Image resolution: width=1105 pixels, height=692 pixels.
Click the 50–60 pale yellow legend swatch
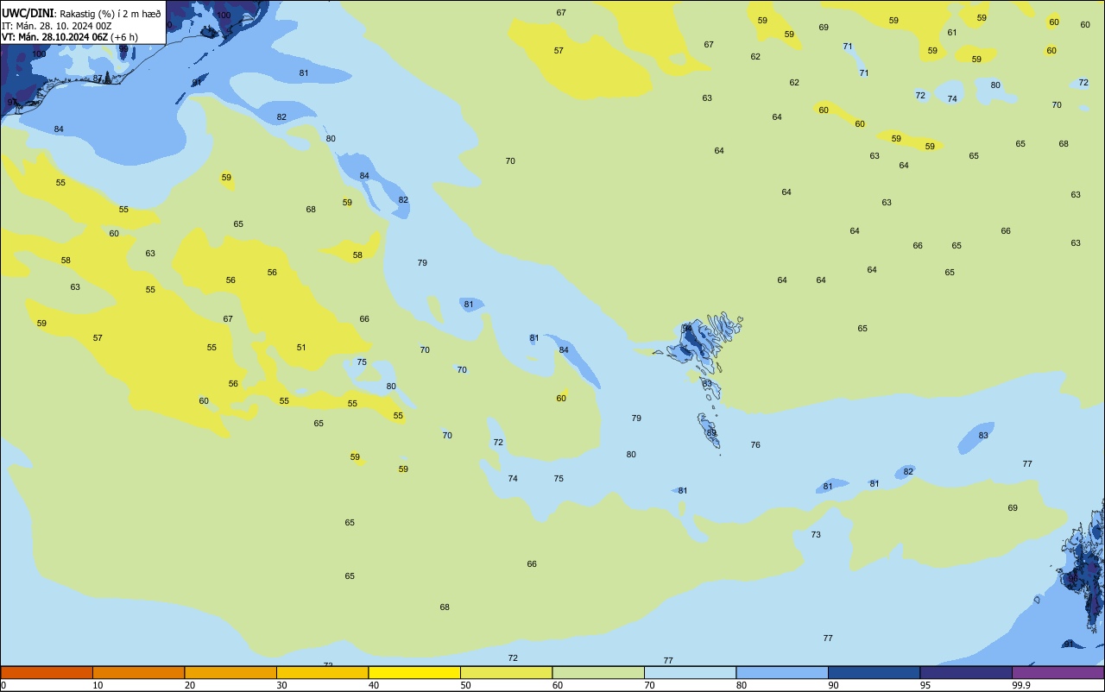click(507, 672)
